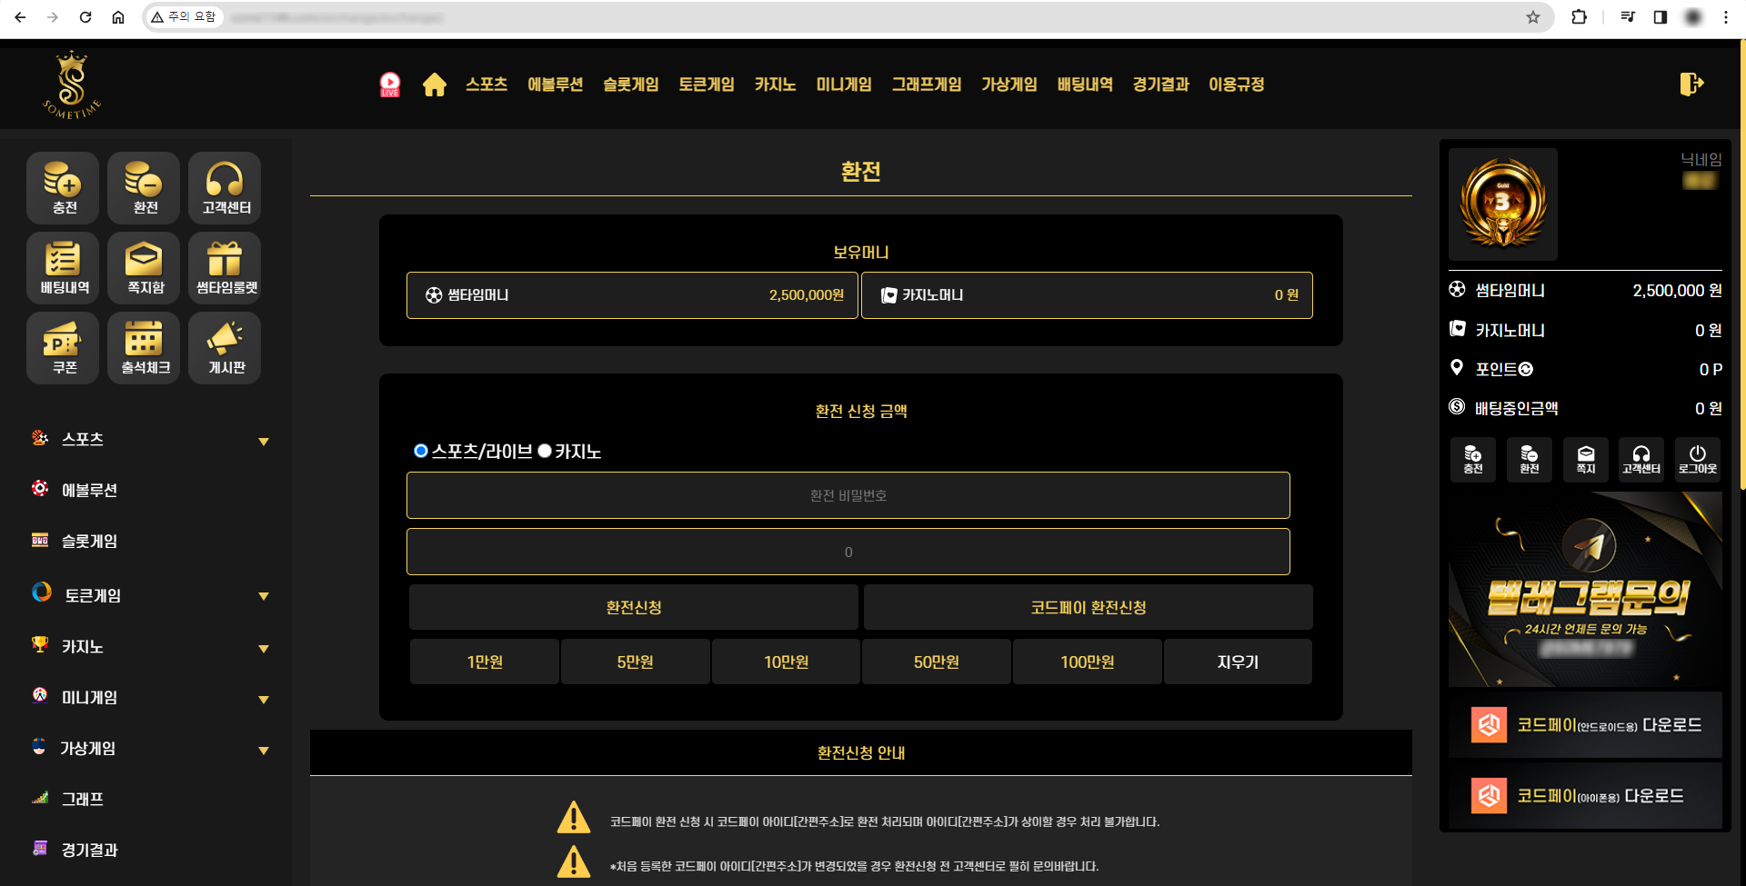Open 고객센터 headset tile on left

[225, 188]
